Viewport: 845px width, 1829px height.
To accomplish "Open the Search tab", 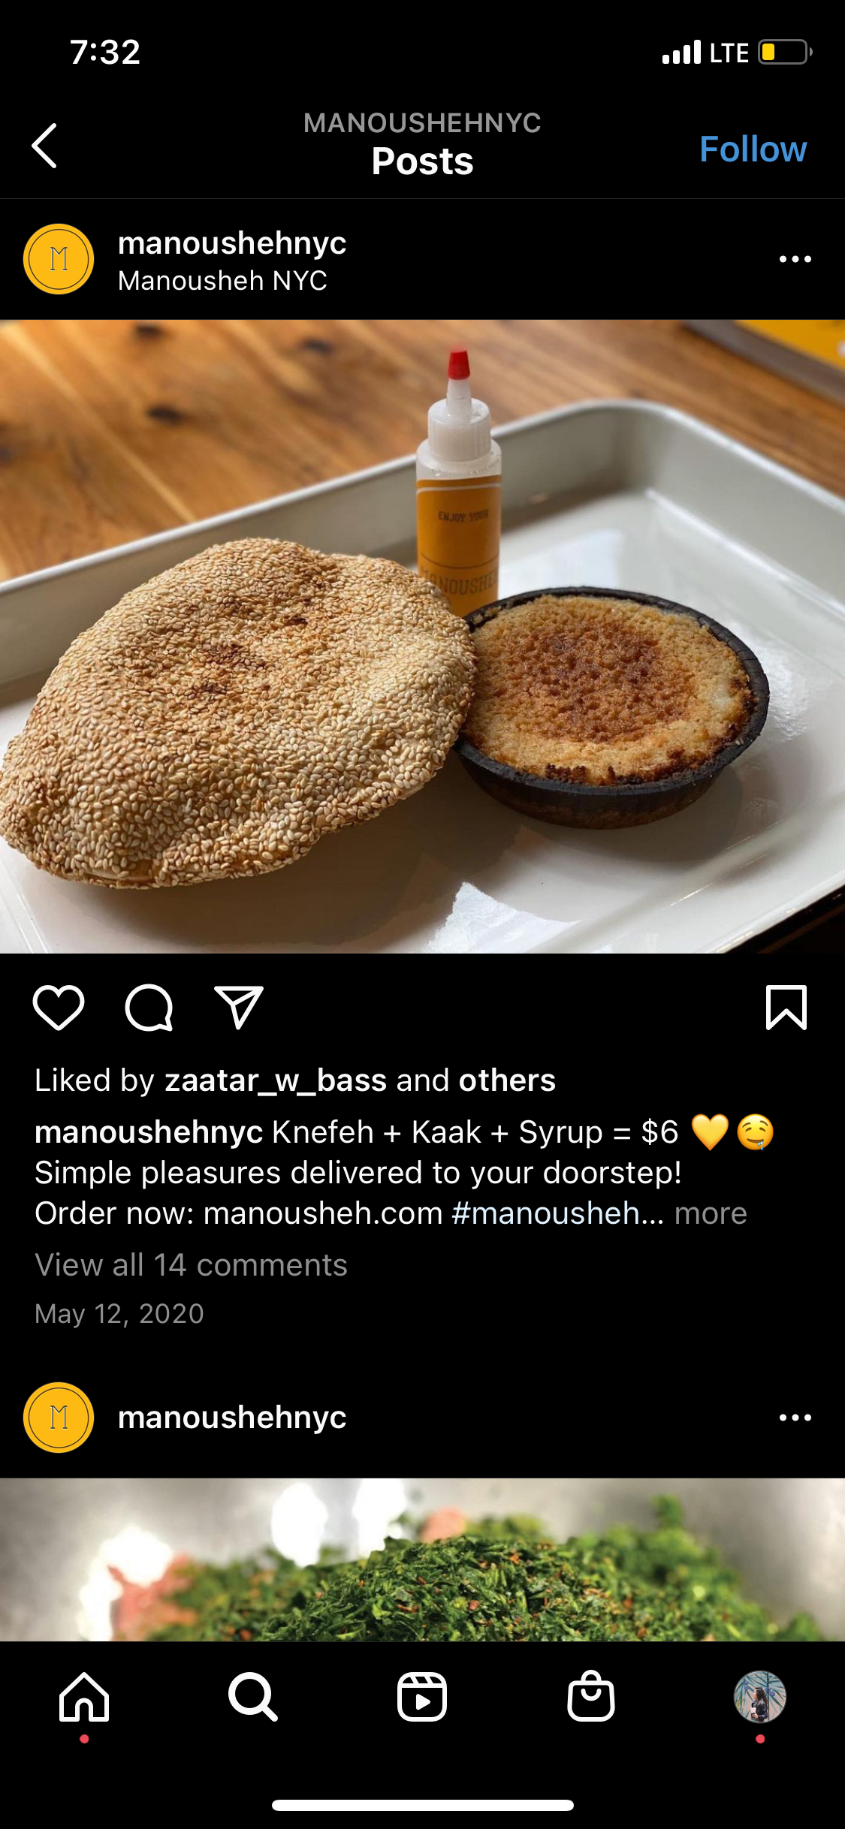I will pyautogui.click(x=253, y=1697).
